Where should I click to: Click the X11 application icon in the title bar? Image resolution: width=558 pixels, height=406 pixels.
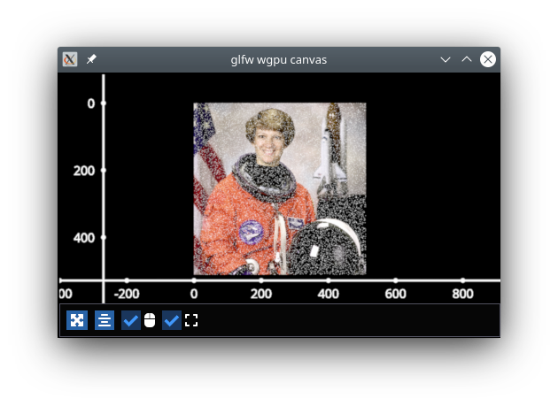70,59
